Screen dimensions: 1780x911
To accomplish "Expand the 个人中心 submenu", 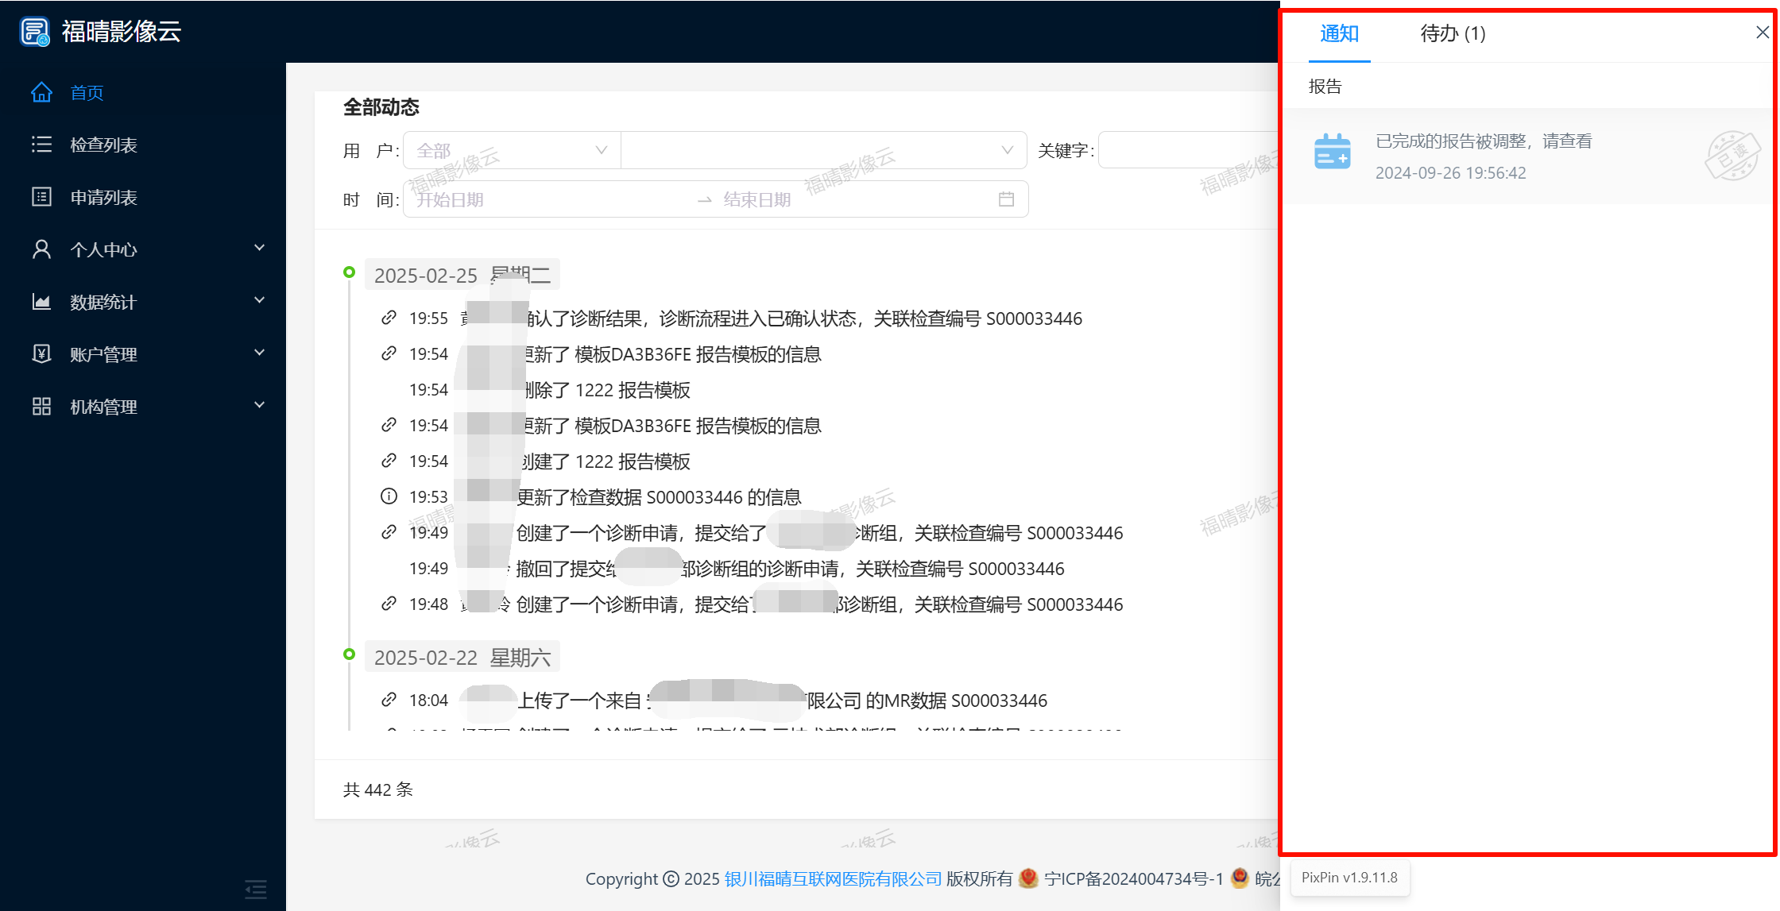I will (x=259, y=249).
